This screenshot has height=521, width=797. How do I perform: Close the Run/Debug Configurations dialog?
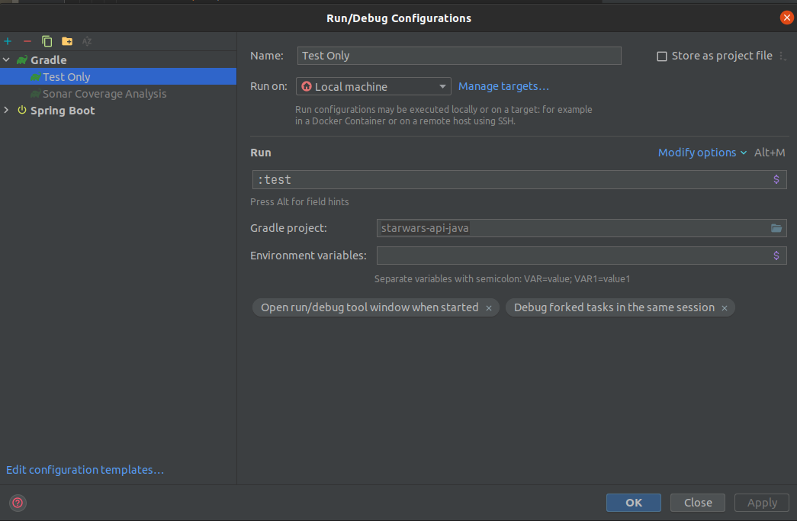786,18
